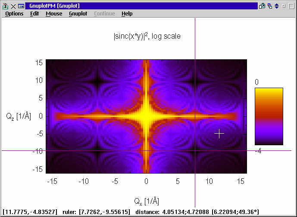Click the small square minimize button
The height and width of the screenshot is (217, 297).
284,6
